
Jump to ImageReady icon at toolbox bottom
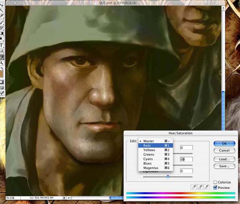pyautogui.click(x=2, y=93)
